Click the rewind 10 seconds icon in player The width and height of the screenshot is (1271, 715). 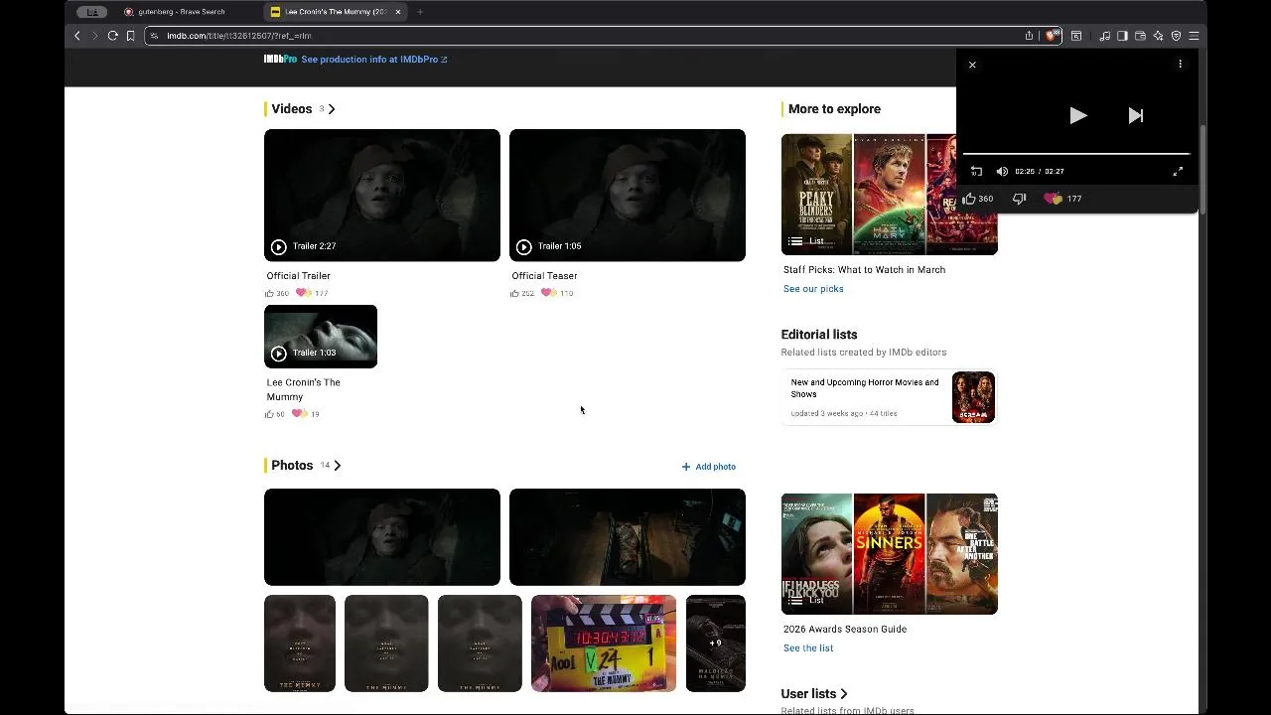coord(976,172)
